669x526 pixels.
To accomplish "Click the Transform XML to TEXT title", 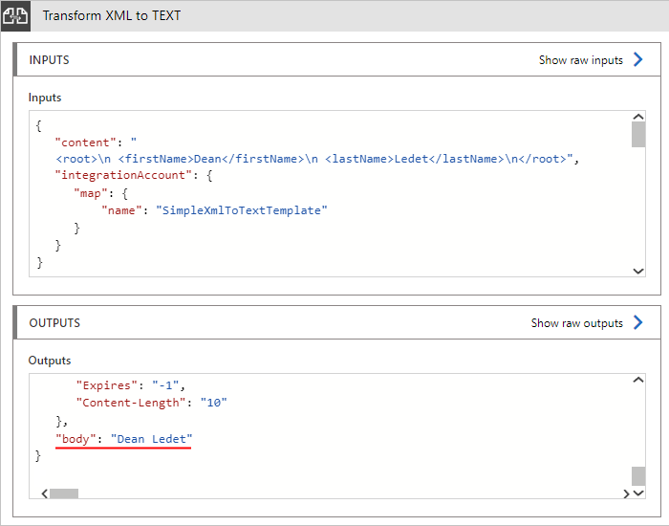I will [112, 16].
